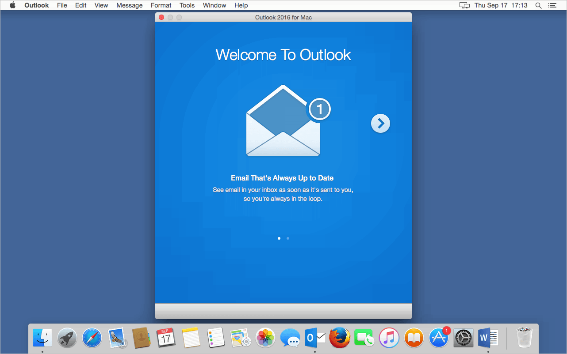Open Spotlight search in the menu bar
The image size is (567, 354).
538,5
